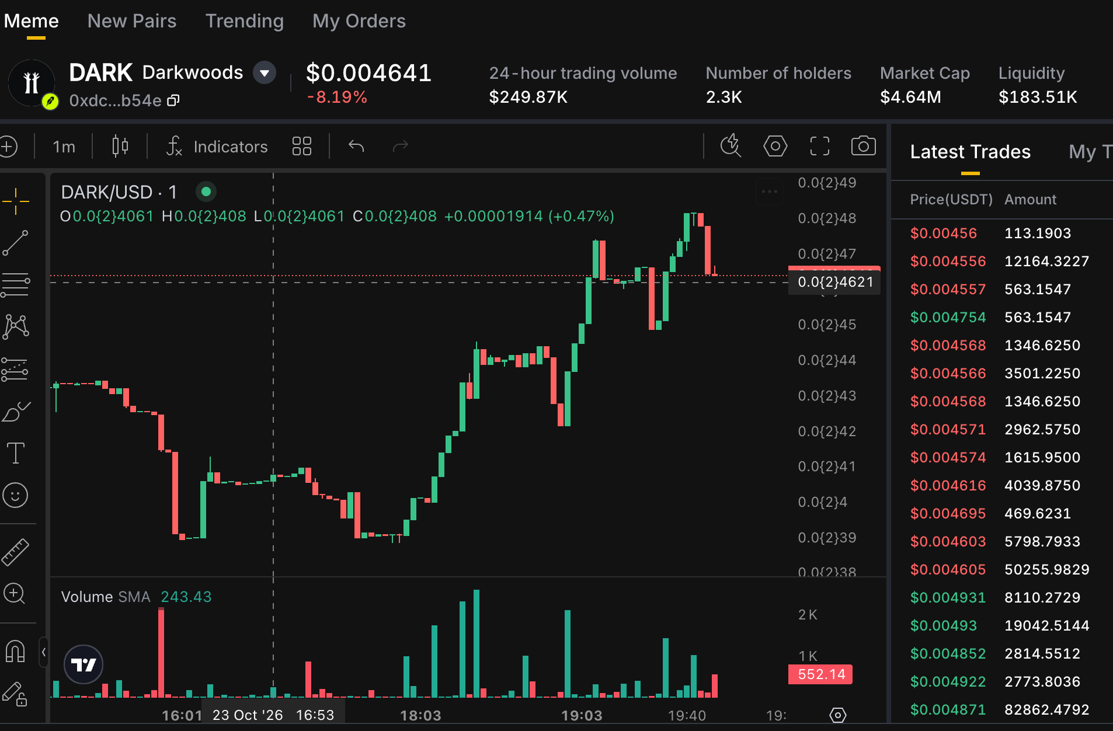
Task: Open the Indicators dialog
Action: tap(217, 146)
